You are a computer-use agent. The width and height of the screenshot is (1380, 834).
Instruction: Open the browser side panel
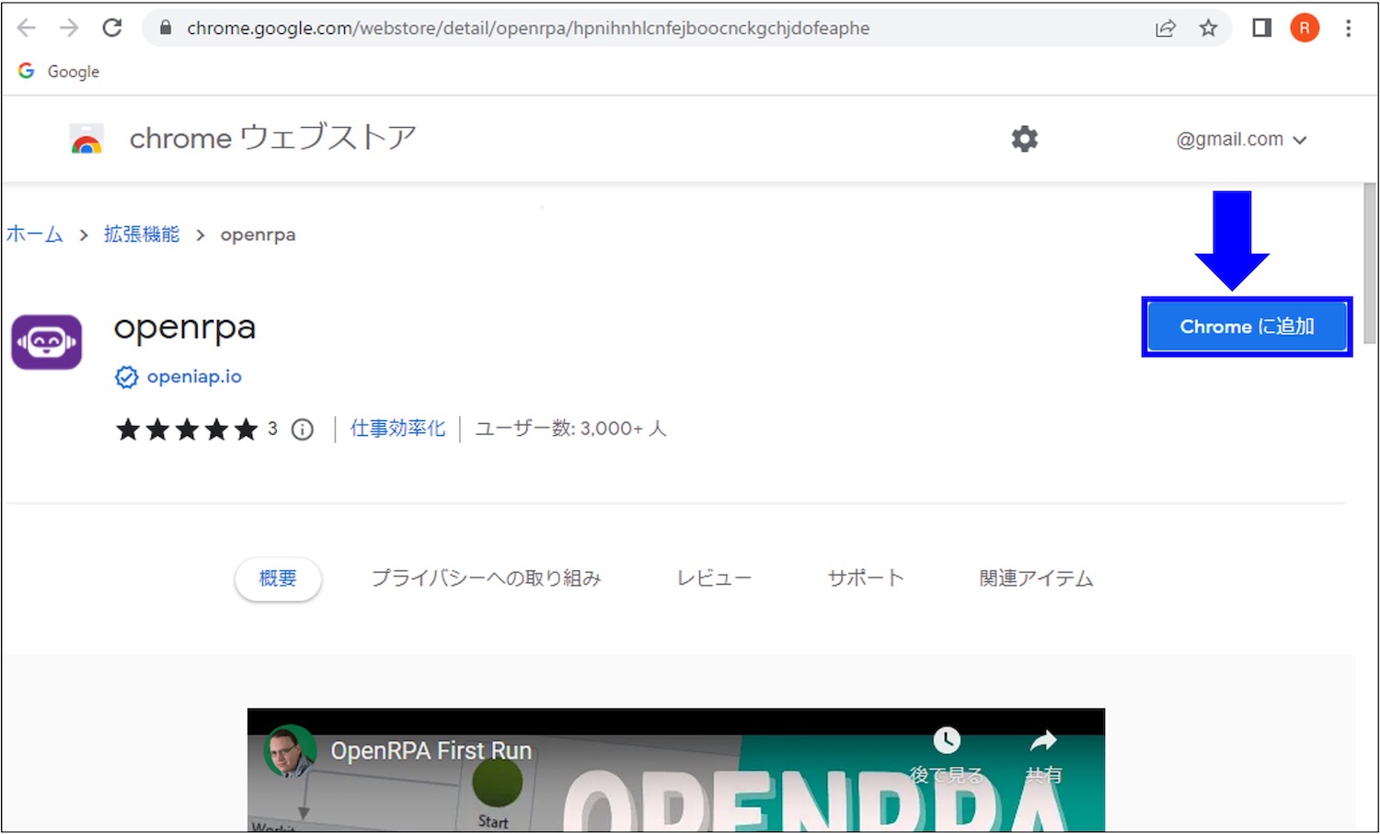click(1261, 29)
